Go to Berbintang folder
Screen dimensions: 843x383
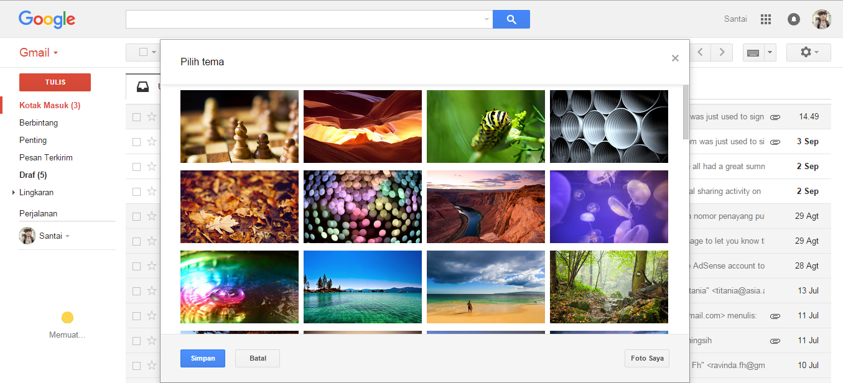39,123
